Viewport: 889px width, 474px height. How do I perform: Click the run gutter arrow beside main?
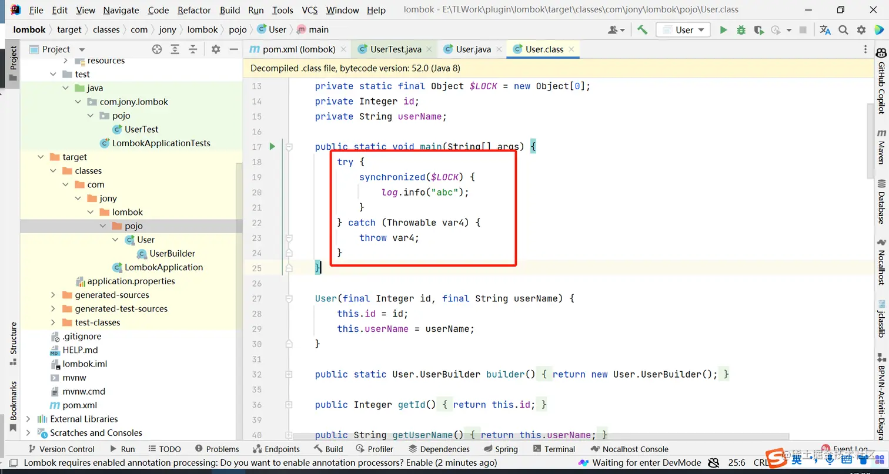pos(272,147)
